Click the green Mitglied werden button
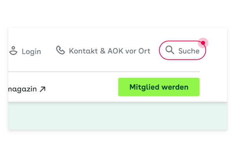The height and width of the screenshot is (157, 235). click(159, 87)
